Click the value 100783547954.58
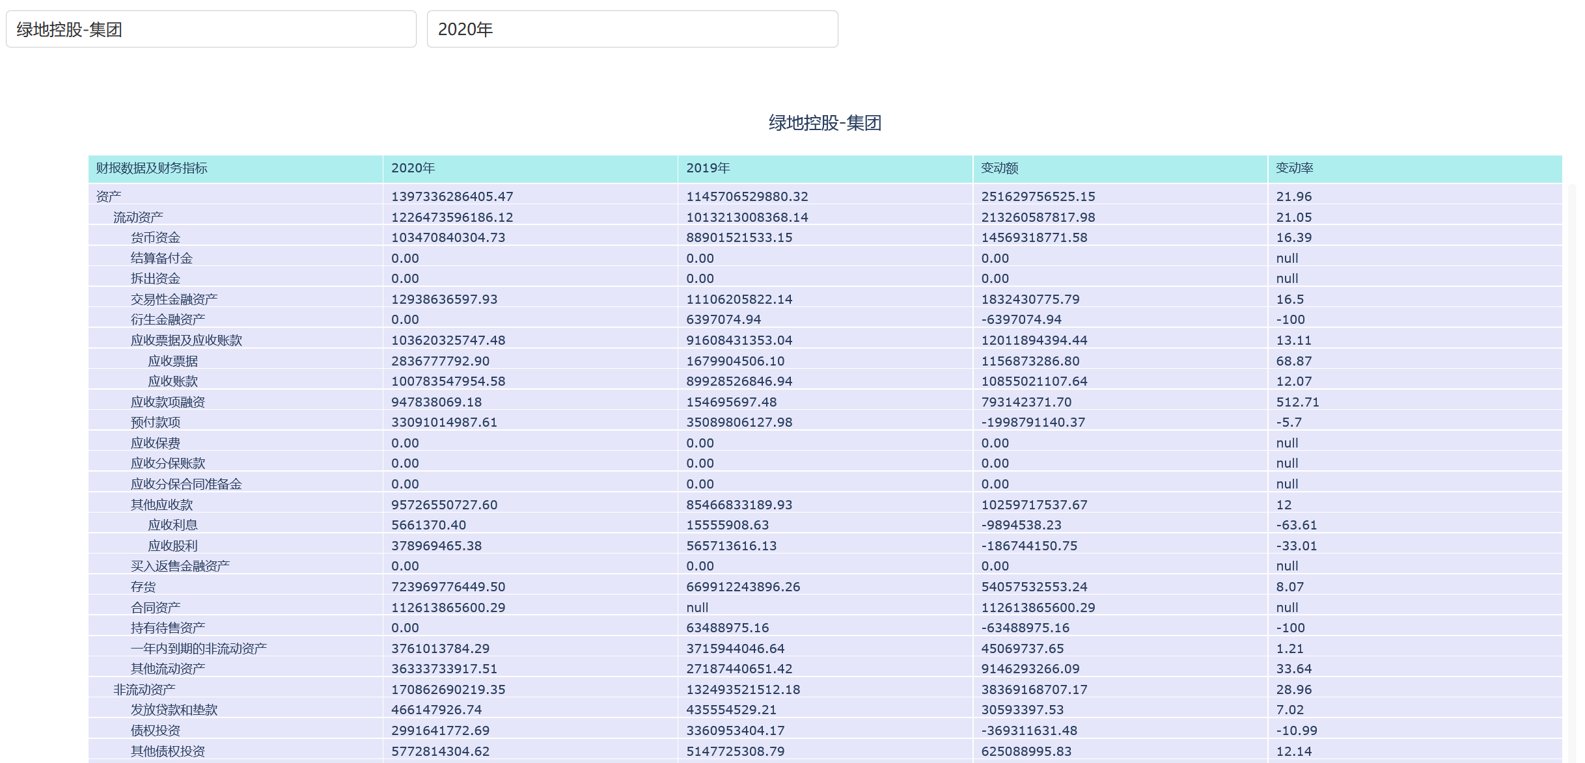1585x763 pixels. pyautogui.click(x=448, y=381)
